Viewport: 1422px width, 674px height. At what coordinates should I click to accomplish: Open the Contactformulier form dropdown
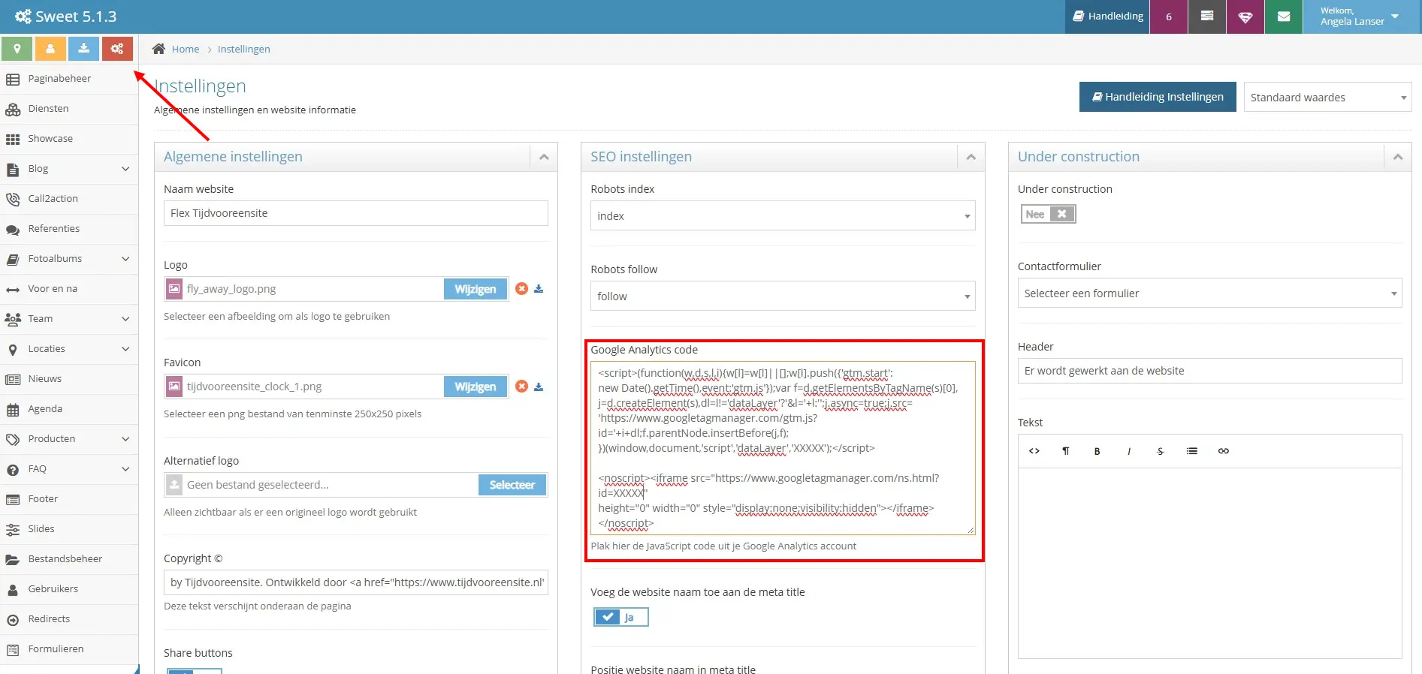[1209, 293]
